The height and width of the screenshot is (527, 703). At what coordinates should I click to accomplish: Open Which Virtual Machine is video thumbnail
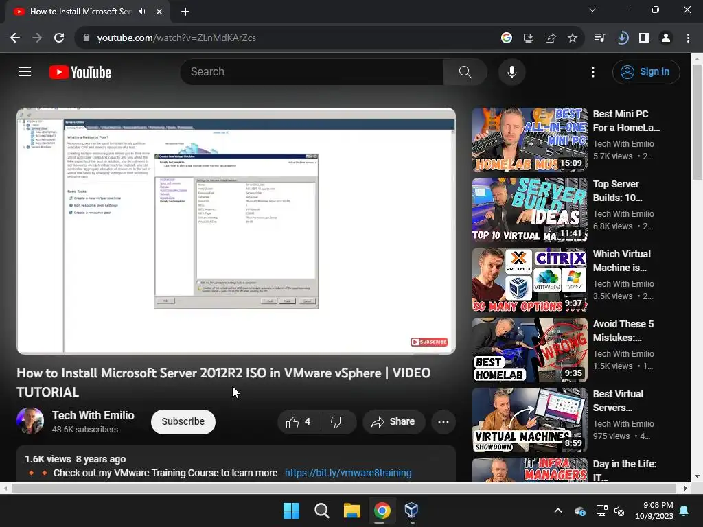tap(529, 280)
